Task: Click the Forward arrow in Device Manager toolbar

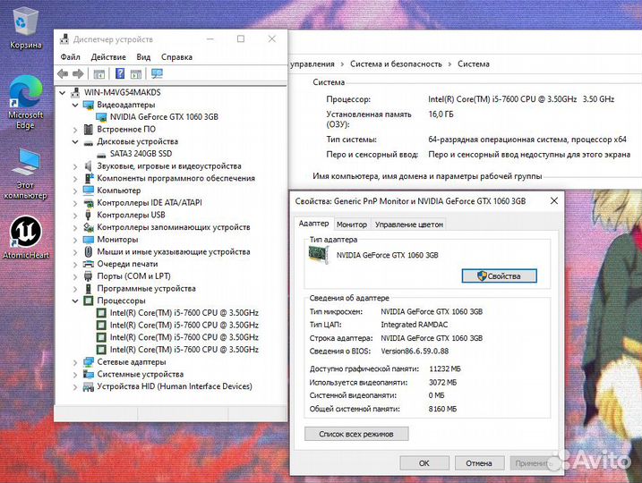Action: (x=78, y=74)
